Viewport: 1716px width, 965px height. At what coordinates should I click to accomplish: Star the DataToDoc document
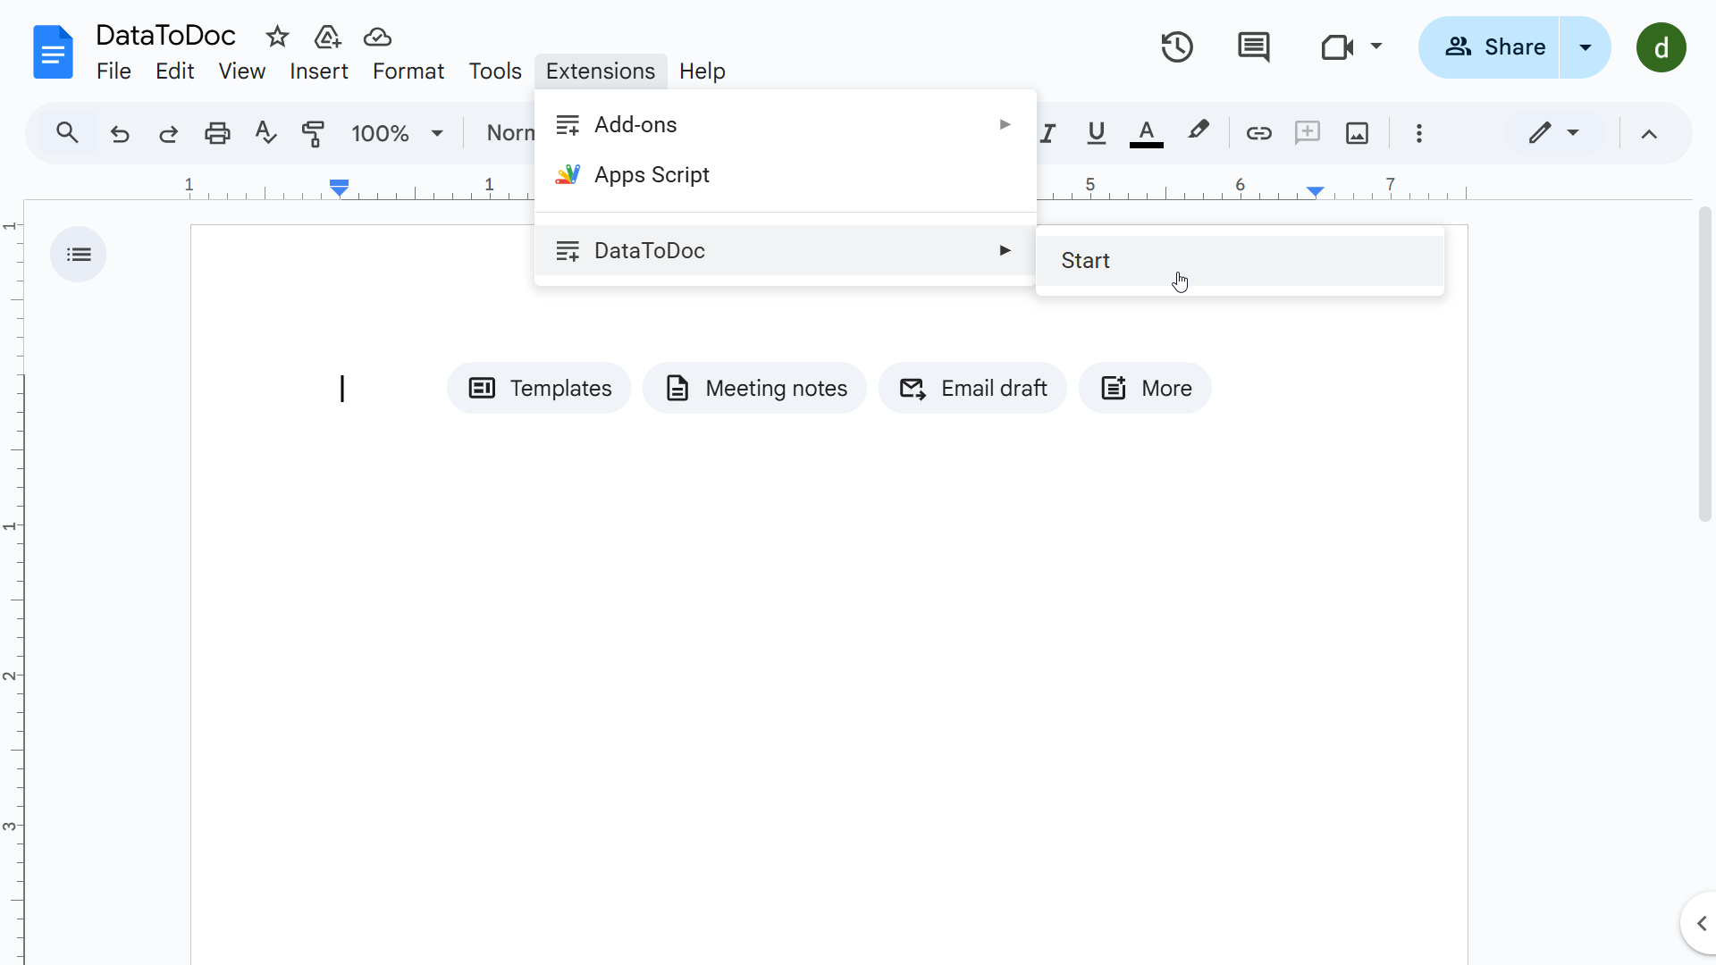277,37
